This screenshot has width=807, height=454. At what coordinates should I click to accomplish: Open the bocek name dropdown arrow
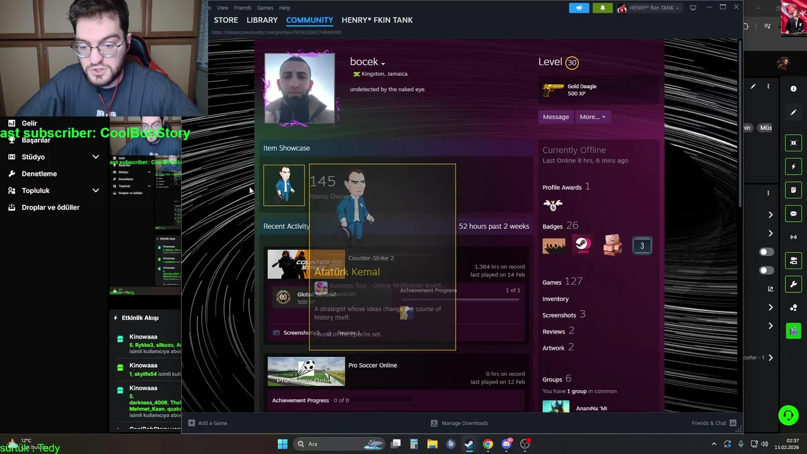383,64
